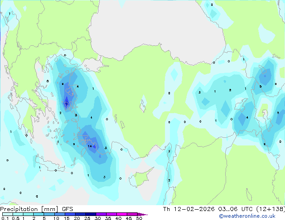Click the "10" legend scale label
This screenshot has height=220, width=285.
click(56, 218)
